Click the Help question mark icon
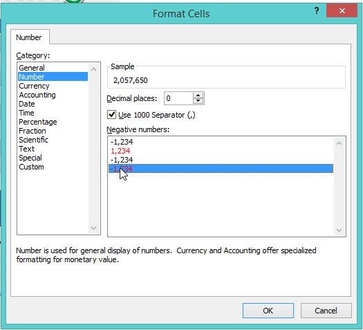363x330 pixels. (x=317, y=10)
